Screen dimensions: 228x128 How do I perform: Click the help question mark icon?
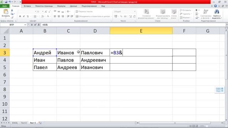tap(216, 6)
